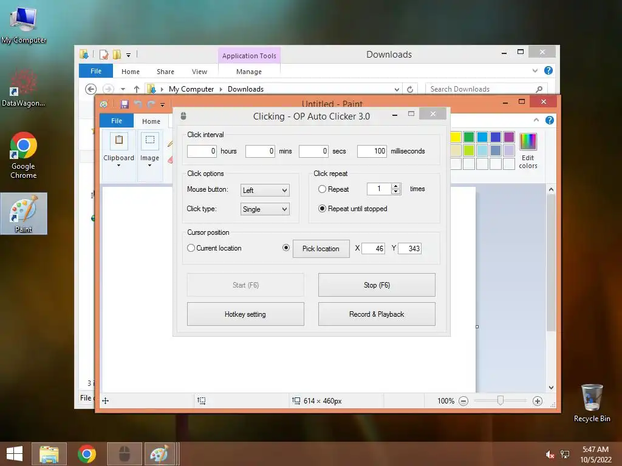Open the Chrome icon on the taskbar
Viewport: 622px width, 466px height.
click(86, 454)
